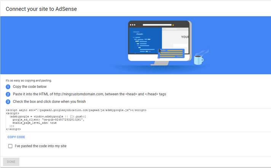The width and height of the screenshot is (271, 168).
Task: Click the 'Connect your site to AdSense' heading
Action: click(x=41, y=9)
